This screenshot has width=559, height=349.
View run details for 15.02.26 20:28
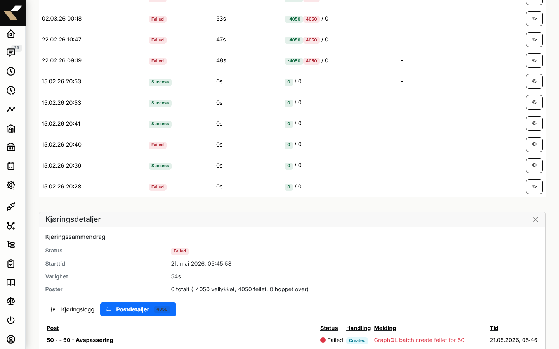coord(534,187)
